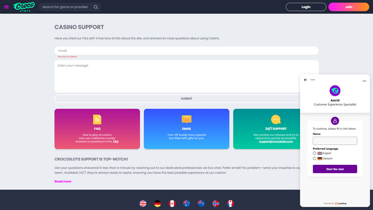
Task: Select Deutsch as the preferred chat language
Action: tap(315, 159)
